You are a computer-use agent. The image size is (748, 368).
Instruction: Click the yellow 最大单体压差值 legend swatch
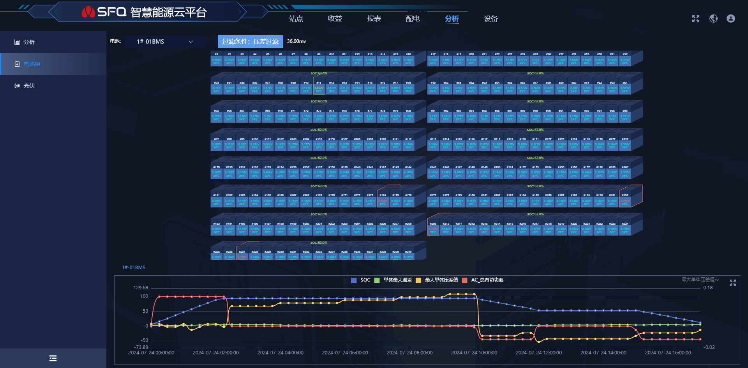[x=418, y=280]
